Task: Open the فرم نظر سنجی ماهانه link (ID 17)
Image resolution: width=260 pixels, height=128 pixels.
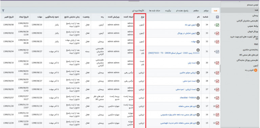Action: tap(188, 106)
